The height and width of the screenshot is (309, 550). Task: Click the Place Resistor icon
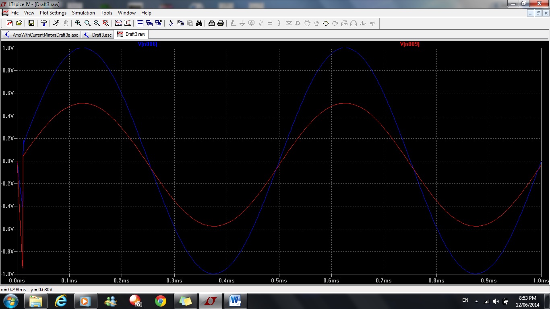(x=261, y=23)
